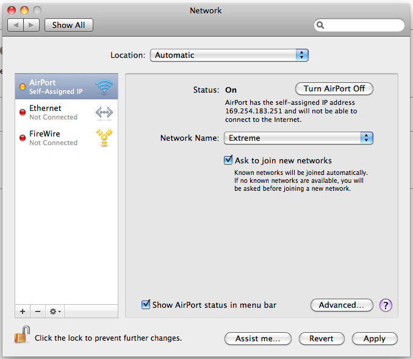Click 'Click the lock to prevent further changes.'

tap(108, 338)
